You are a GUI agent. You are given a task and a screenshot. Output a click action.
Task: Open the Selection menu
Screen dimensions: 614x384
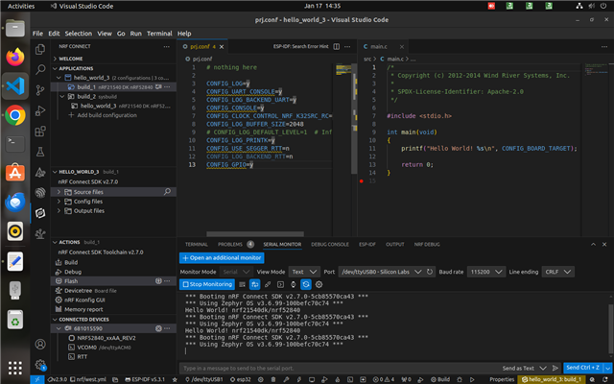pyautogui.click(x=79, y=34)
